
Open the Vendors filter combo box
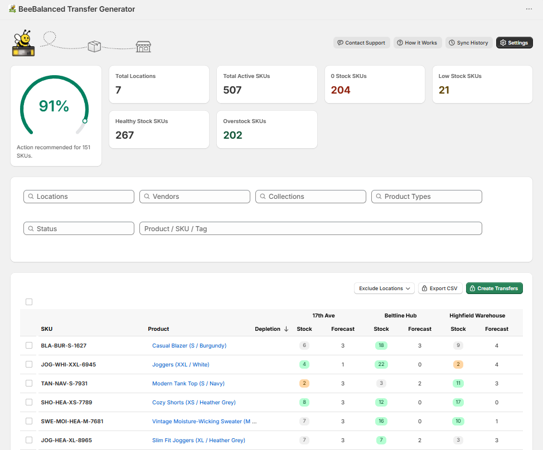click(195, 197)
